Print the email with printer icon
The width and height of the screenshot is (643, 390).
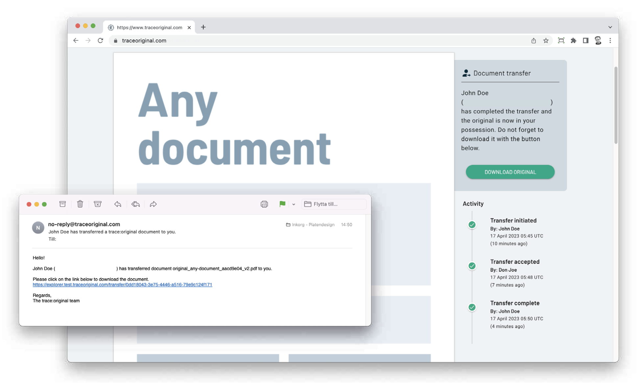264,204
